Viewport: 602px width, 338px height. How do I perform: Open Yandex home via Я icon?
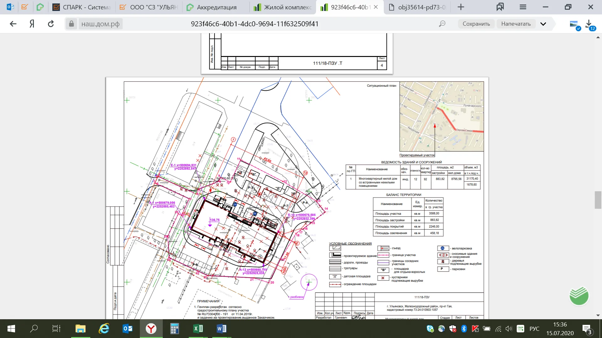32,24
